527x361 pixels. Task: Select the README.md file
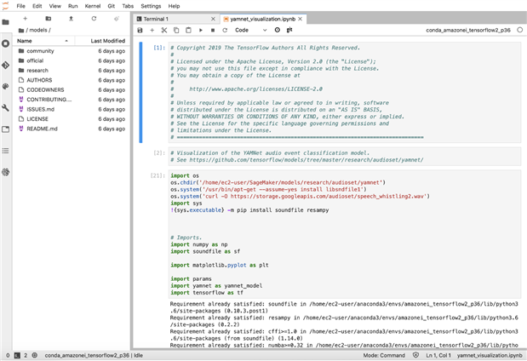pyautogui.click(x=72, y=129)
